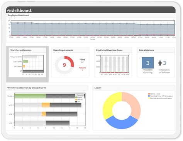Screen dimensions: 183x141
Task: Click the Open Requirements panel title
Action: 63,50
